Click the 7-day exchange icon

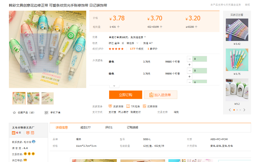click(128, 106)
